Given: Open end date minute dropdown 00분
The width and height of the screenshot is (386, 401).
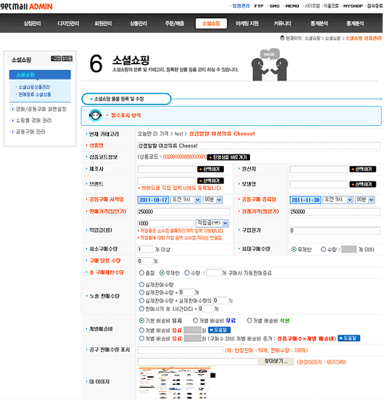Looking at the screenshot, I should 364,200.
